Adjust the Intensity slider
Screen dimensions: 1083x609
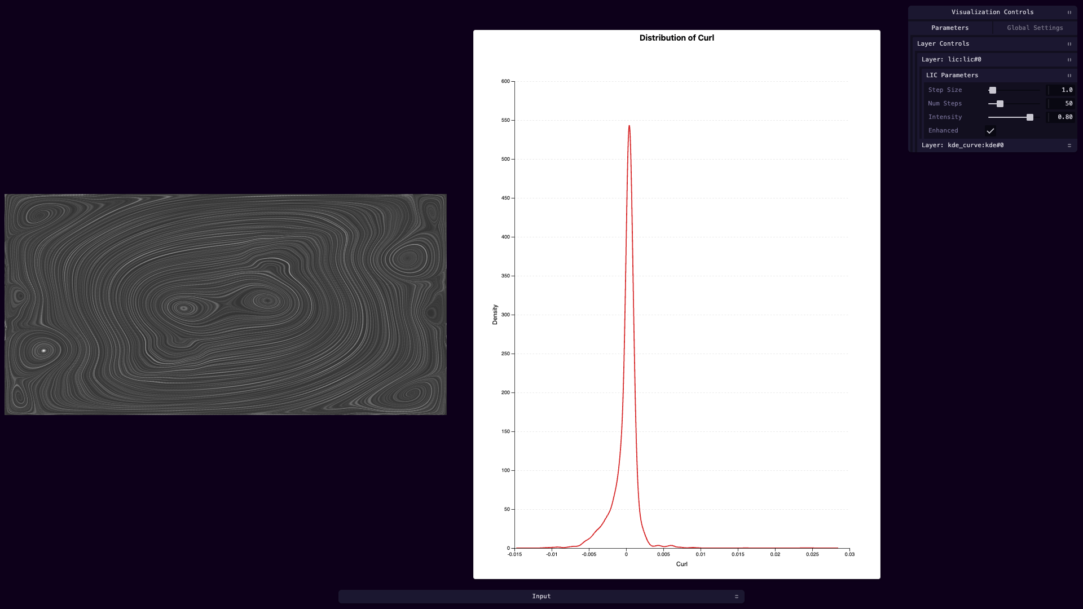coord(1014,117)
